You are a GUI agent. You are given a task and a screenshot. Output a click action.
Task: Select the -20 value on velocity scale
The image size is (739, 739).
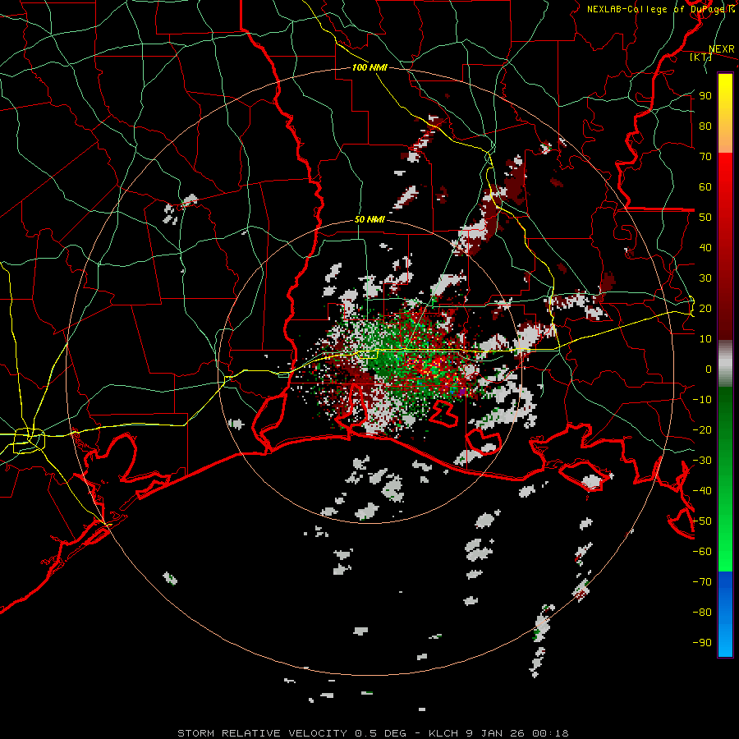(702, 430)
